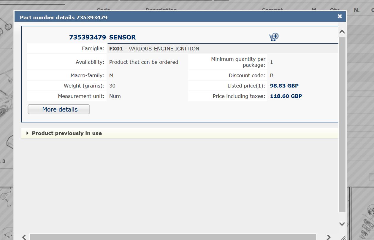
Task: Click bottom-right parts diagram thumbnail
Action: pos(363,214)
